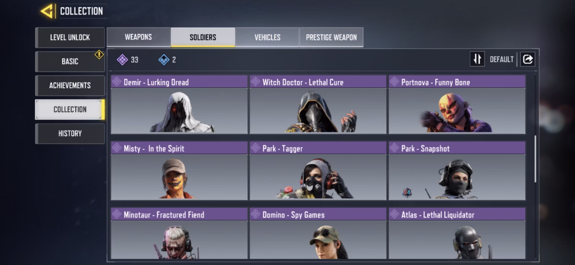Click the purple epic gem counter icon
This screenshot has height=265, width=575.
coord(122,60)
